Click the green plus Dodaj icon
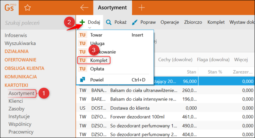The width and height of the screenshot is (255, 138). coord(82,22)
